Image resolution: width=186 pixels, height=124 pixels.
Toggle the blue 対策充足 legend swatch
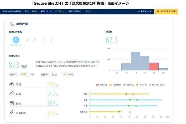coord(125,85)
